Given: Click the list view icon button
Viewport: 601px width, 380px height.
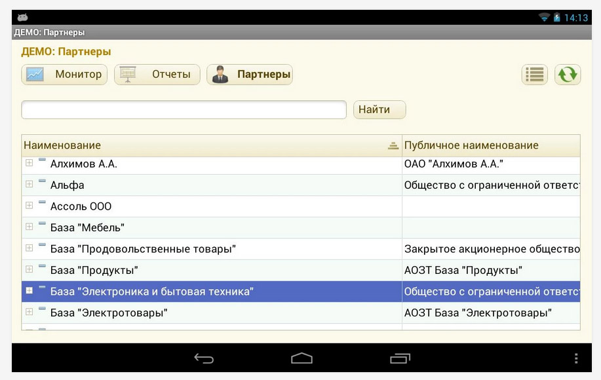Looking at the screenshot, I should (x=534, y=74).
